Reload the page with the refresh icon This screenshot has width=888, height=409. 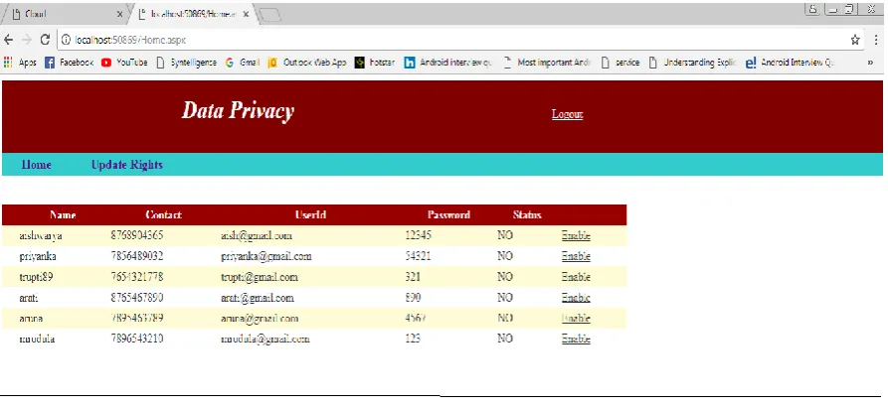46,40
